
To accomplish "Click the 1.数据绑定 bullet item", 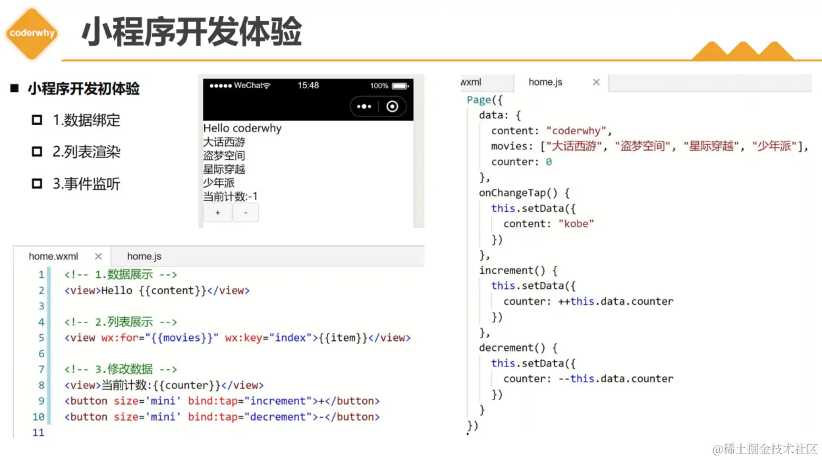I will coord(86,120).
